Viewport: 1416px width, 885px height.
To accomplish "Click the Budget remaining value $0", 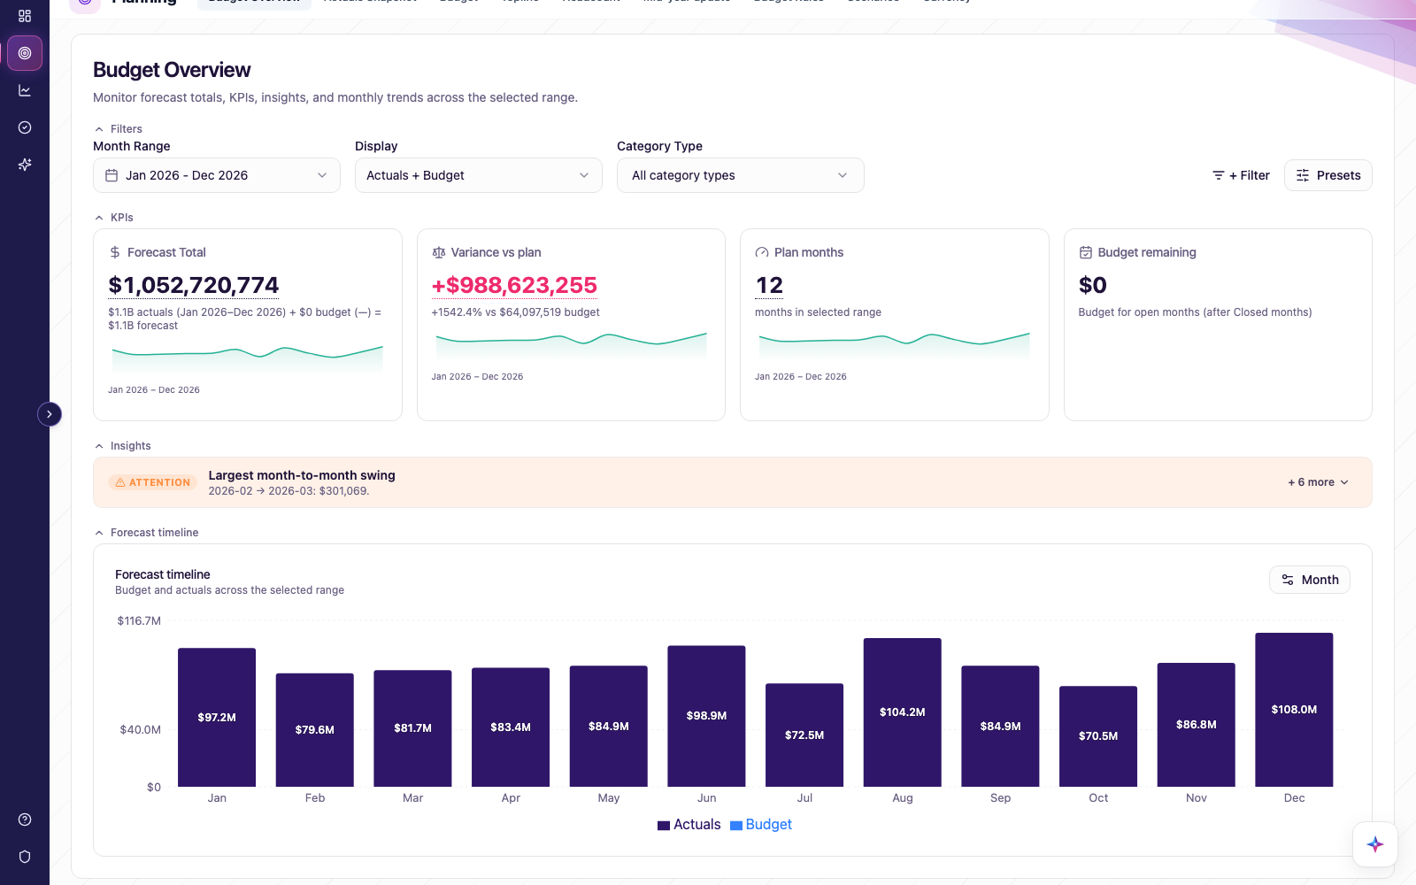I will pos(1093,285).
